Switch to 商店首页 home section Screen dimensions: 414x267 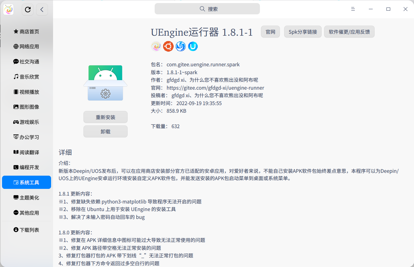coord(26,31)
